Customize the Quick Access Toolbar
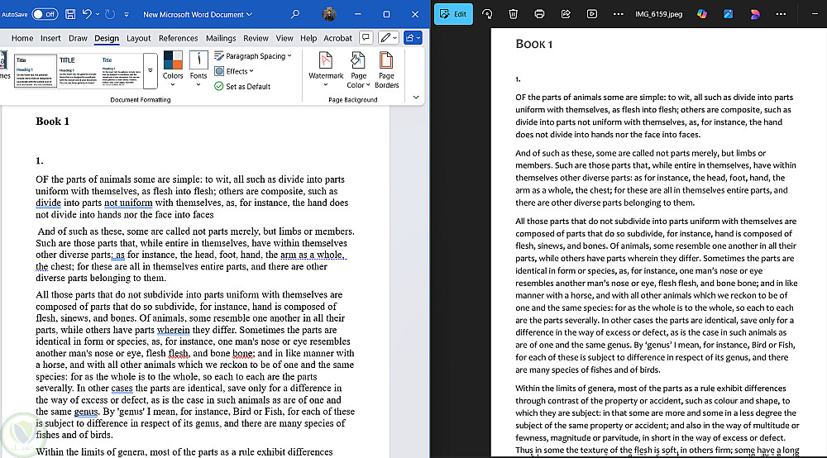The width and height of the screenshot is (827, 458). pos(127,15)
